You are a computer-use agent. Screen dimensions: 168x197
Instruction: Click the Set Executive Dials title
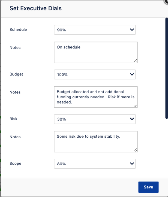[x=36, y=8]
